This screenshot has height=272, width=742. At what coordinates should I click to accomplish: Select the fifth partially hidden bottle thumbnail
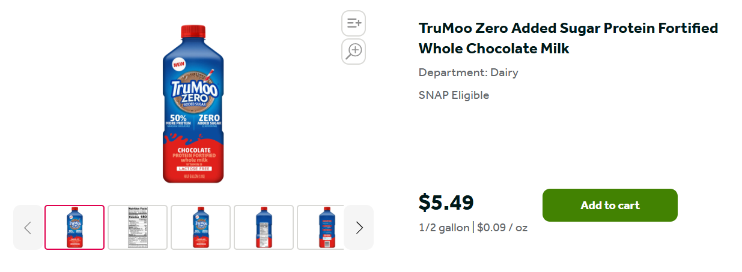coord(320,228)
